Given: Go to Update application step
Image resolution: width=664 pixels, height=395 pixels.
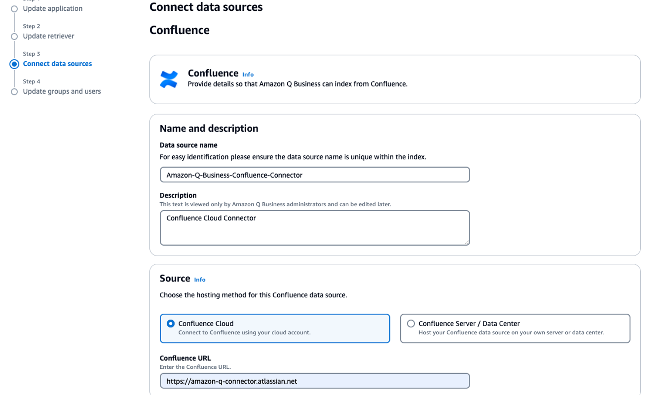Looking at the screenshot, I should coord(53,9).
